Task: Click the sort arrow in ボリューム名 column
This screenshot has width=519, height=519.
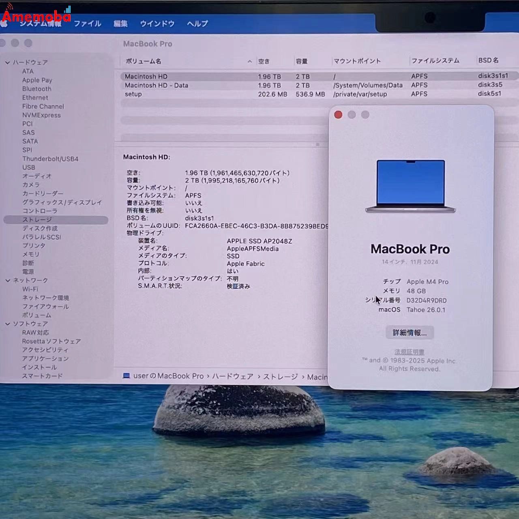Action: coord(249,62)
